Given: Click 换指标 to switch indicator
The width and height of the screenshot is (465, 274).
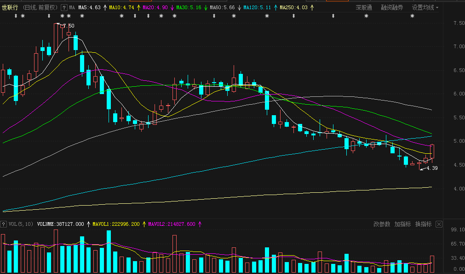Looking at the screenshot, I should (x=423, y=224).
